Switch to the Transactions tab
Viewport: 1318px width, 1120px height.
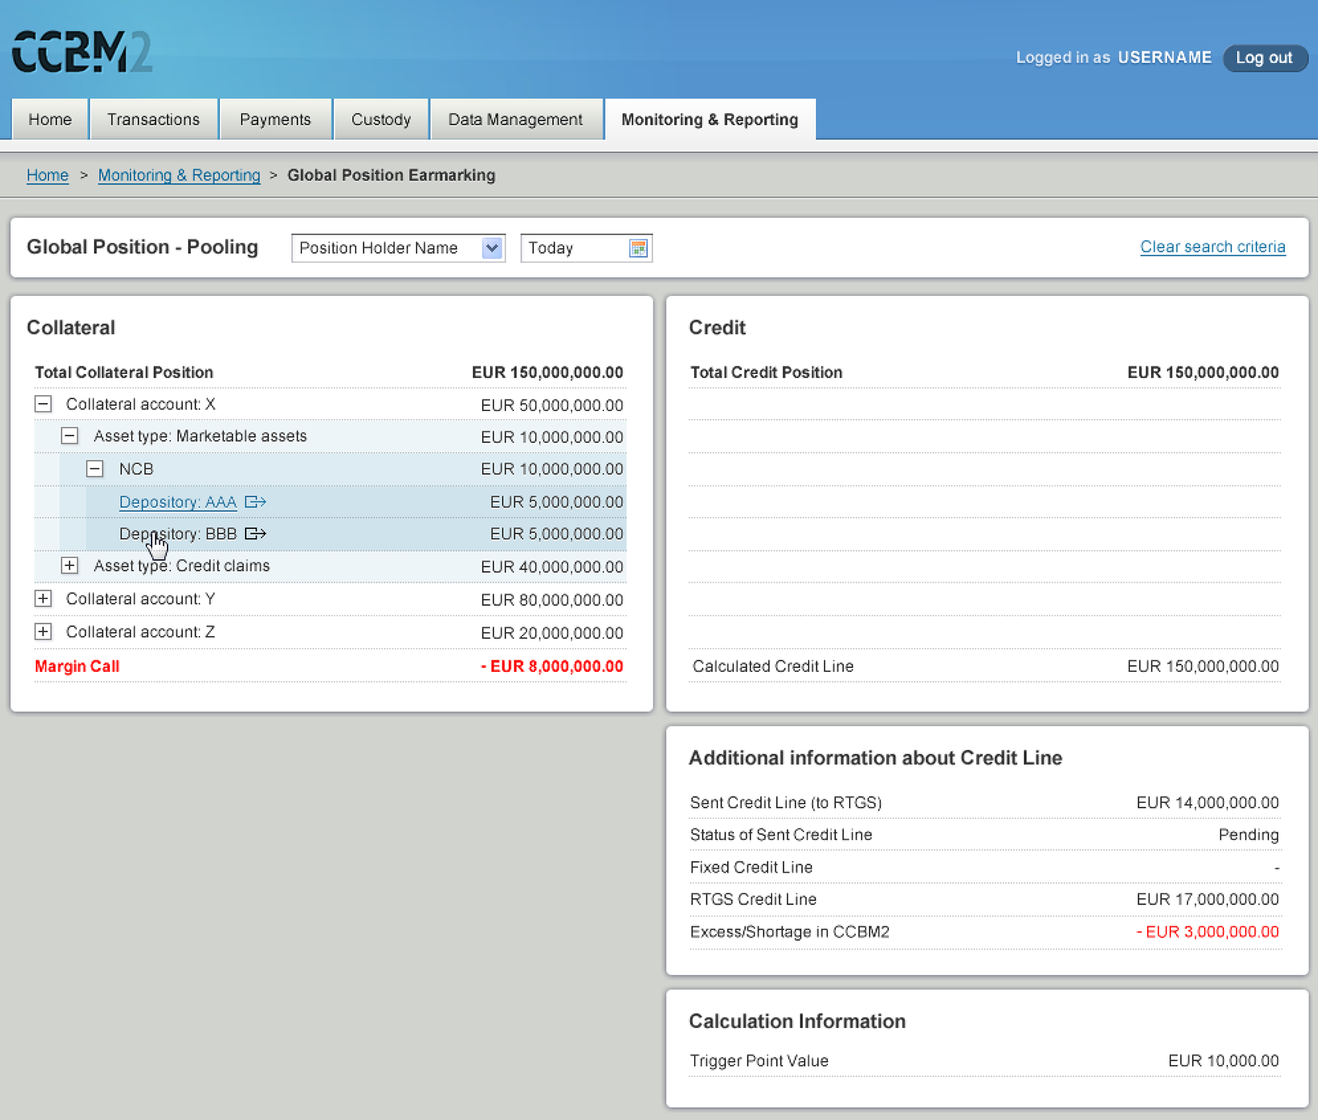click(x=154, y=119)
